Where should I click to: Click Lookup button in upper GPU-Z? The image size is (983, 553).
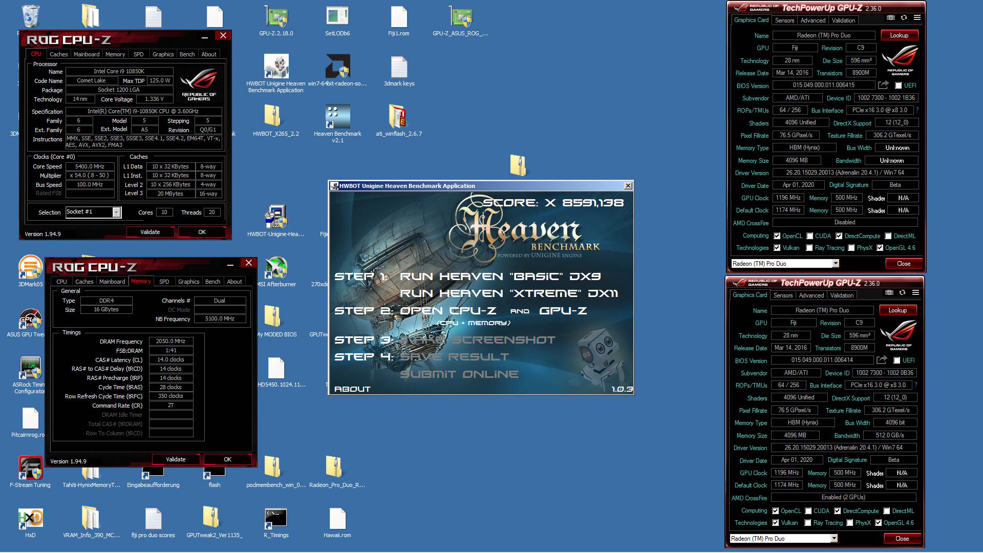point(899,35)
